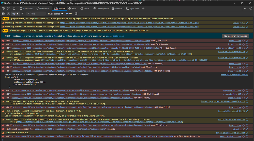Click Copilot explain icon on jsw-export-issues-nin-show-jwm-modal row
This screenshot has width=254, height=141.
coord(247,125)
